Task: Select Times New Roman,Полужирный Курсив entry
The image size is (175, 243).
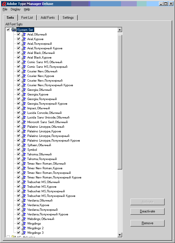Action: pyautogui.click(x=54, y=178)
